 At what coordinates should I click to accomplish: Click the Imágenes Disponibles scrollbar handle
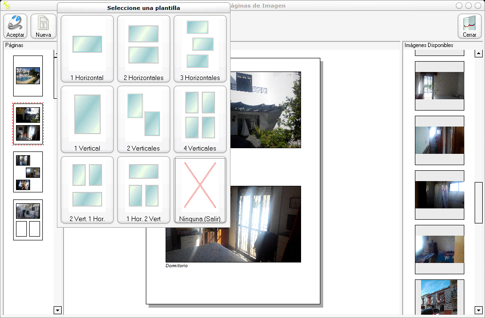click(x=478, y=202)
